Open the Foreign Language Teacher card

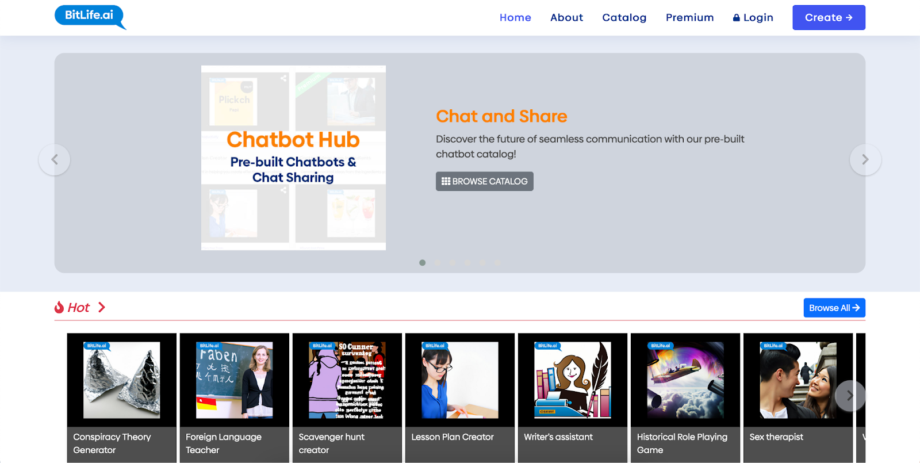[235, 398]
